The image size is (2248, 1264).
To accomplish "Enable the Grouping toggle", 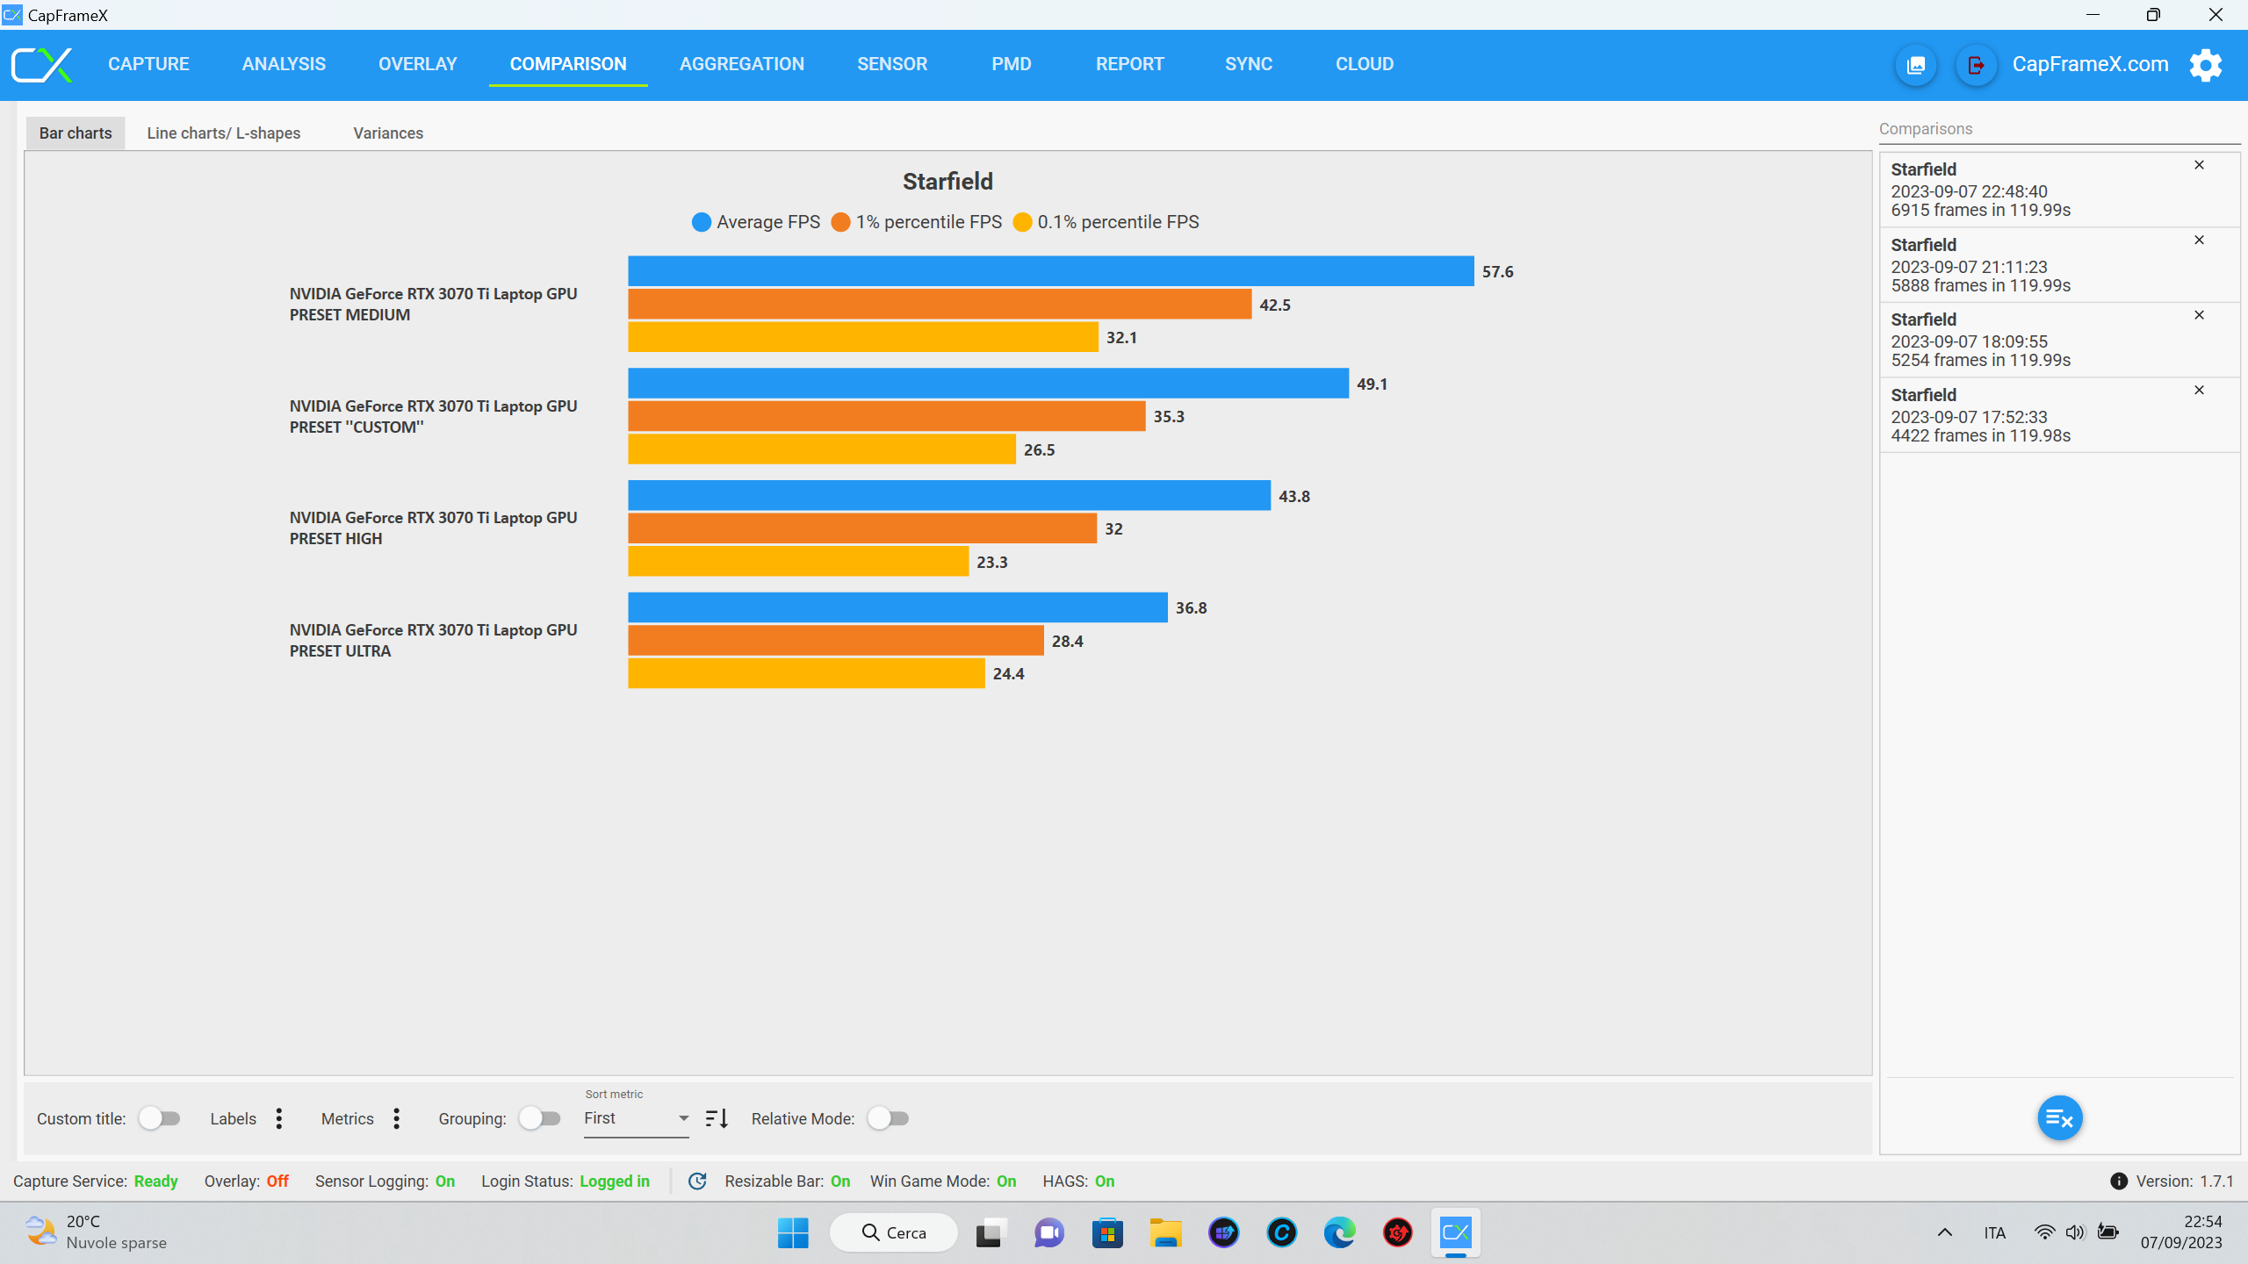I will [539, 1118].
